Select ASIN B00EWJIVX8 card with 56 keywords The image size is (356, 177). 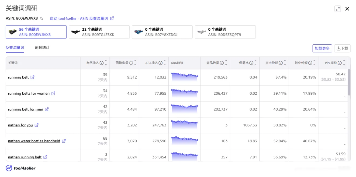pos(36,32)
